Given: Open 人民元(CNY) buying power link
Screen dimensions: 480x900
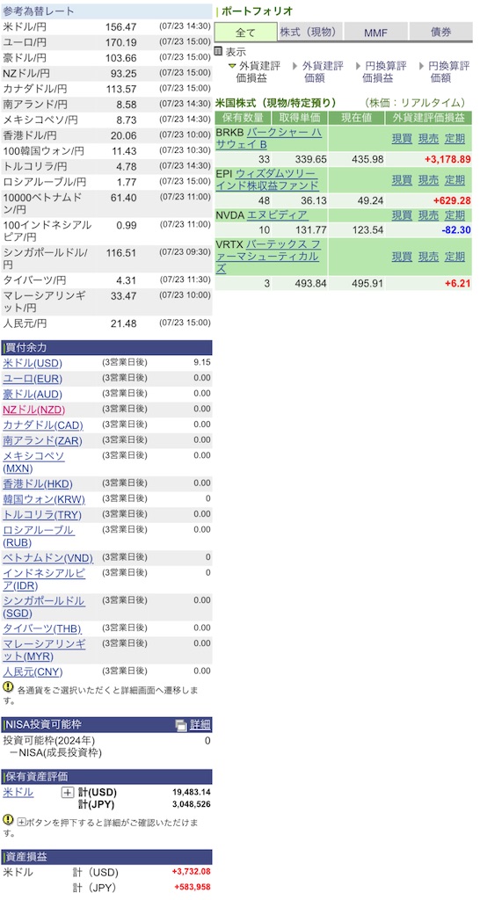Looking at the screenshot, I should coord(33,671).
